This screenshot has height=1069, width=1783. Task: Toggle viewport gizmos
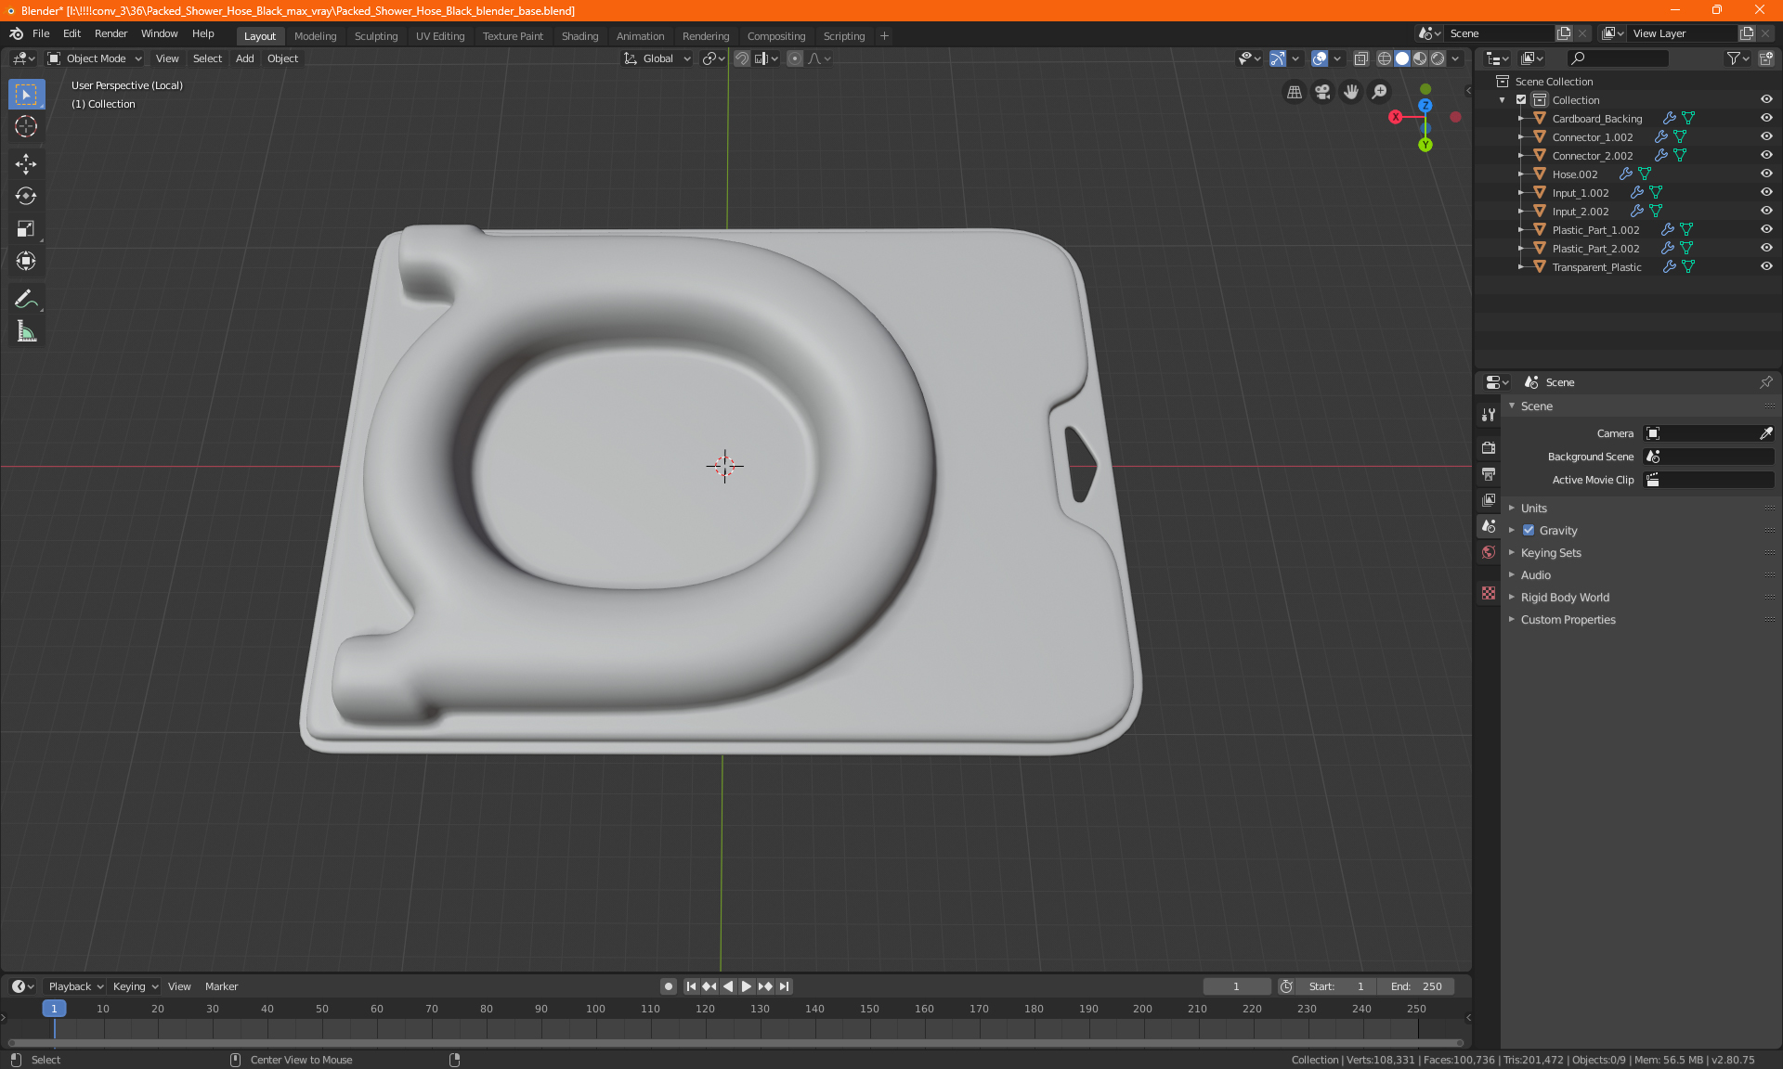(x=1278, y=58)
